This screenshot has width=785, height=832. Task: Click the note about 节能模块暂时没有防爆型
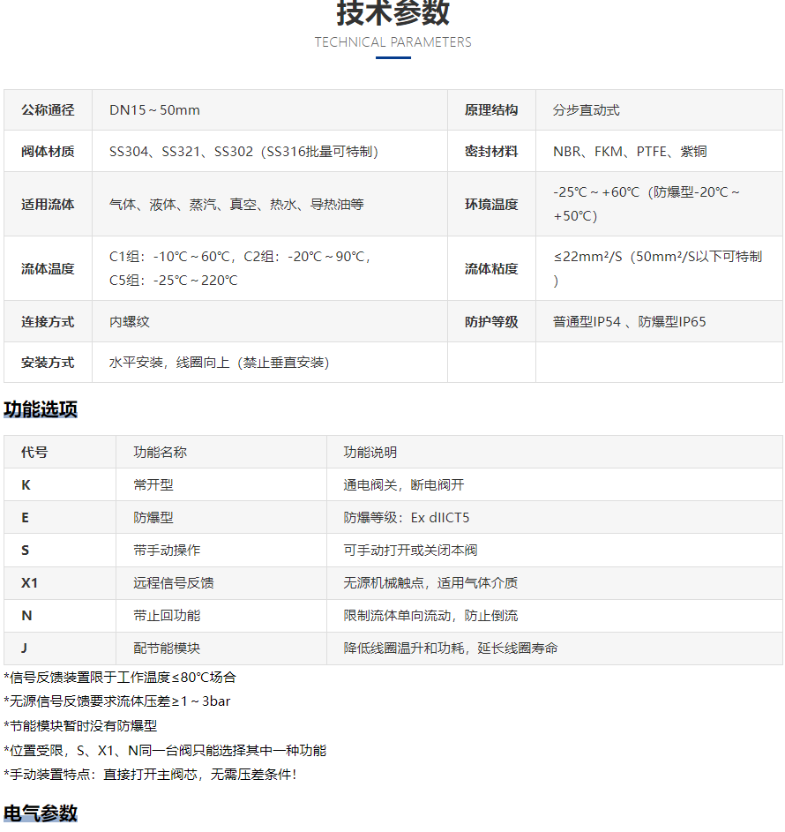(80, 726)
